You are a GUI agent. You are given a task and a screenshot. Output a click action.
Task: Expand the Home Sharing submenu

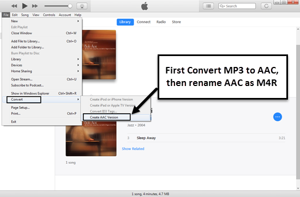tap(42, 71)
